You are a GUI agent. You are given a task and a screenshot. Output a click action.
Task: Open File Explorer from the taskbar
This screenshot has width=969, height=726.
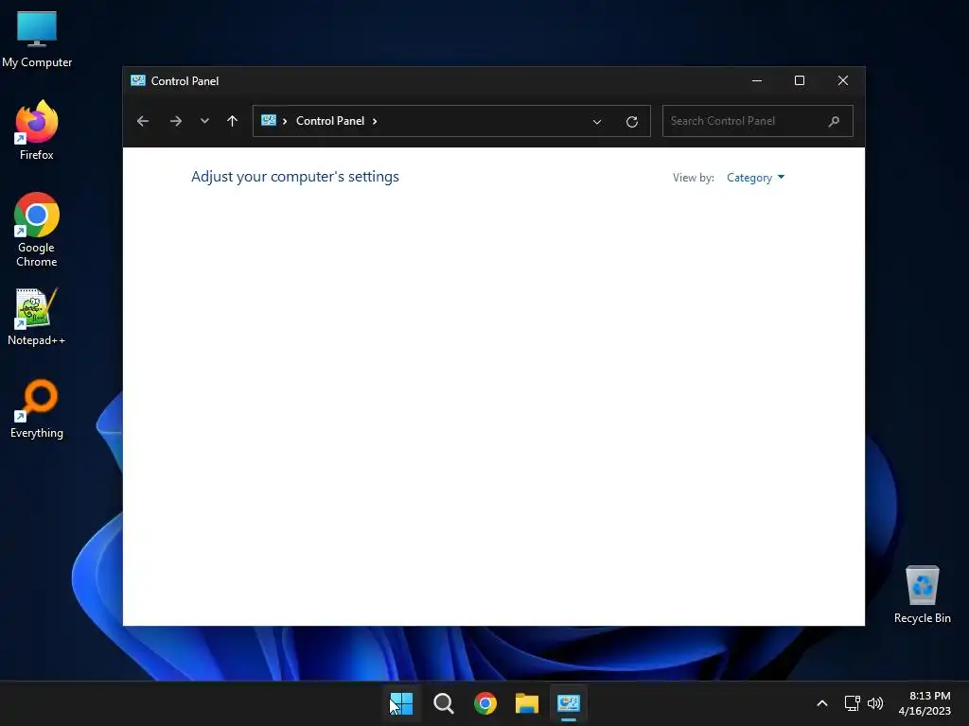click(526, 703)
